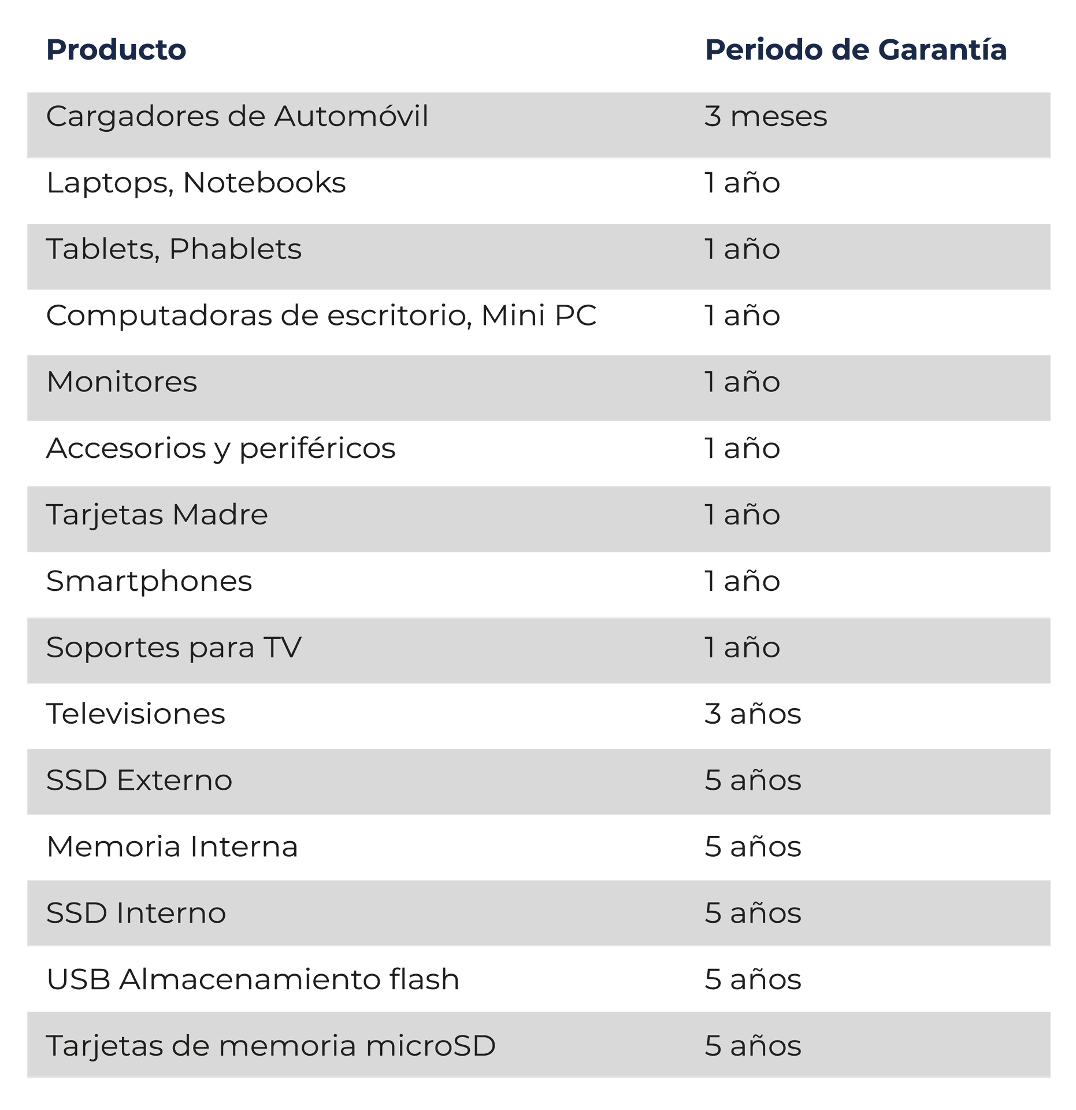Select the Cargadores de Automóvil row
Screen dimensions: 1076x1110
click(539, 125)
